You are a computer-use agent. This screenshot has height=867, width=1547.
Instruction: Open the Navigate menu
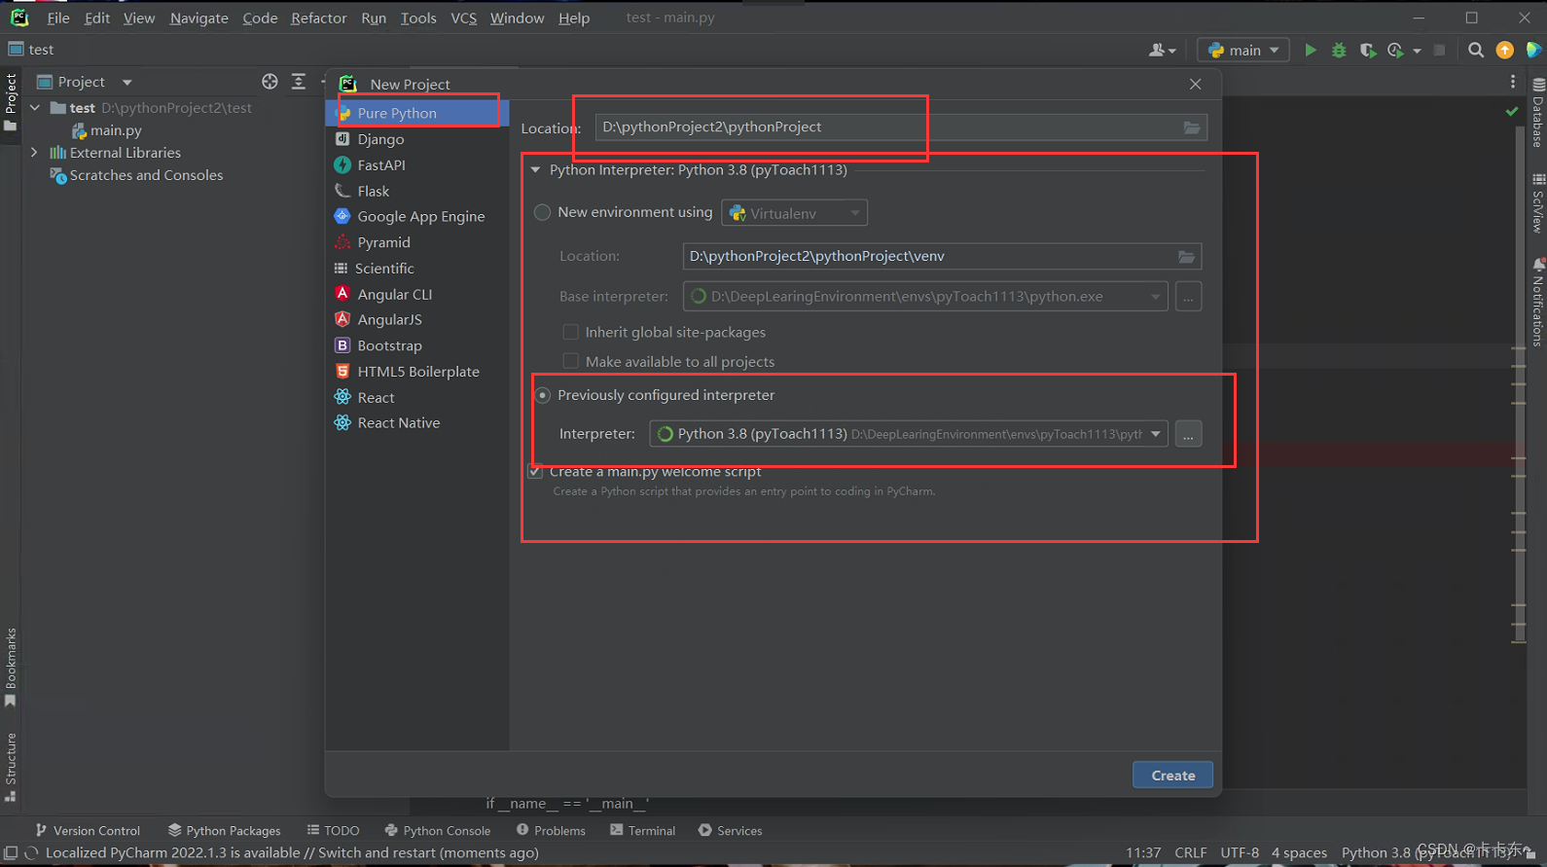click(198, 18)
